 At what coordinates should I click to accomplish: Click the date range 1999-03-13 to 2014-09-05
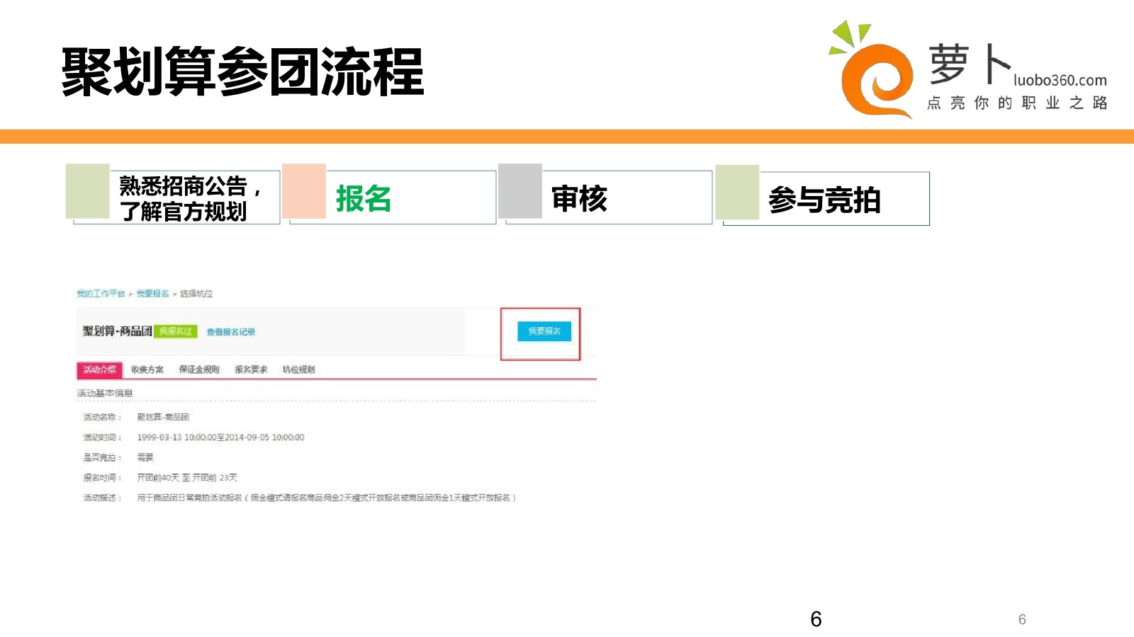pyautogui.click(x=220, y=437)
